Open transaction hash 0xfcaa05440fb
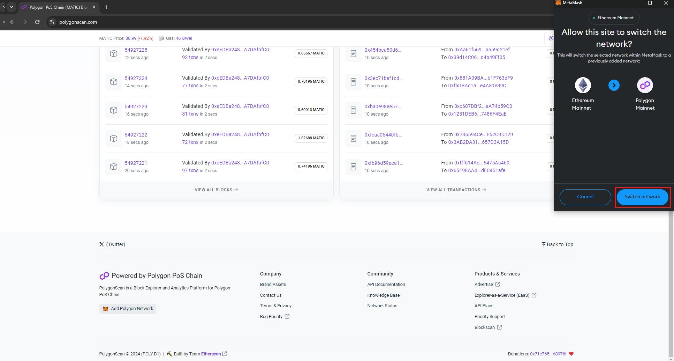 [x=383, y=135]
